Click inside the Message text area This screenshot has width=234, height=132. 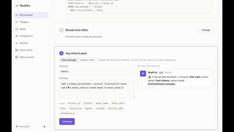point(97,89)
